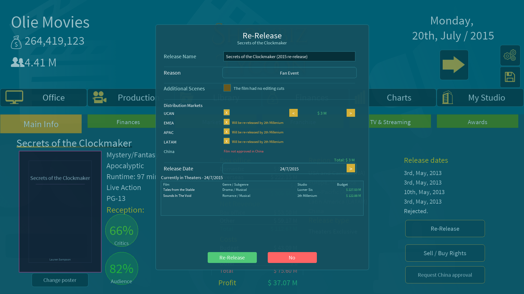The height and width of the screenshot is (294, 524).
Task: Click the Release Name text field
Action: pyautogui.click(x=289, y=56)
